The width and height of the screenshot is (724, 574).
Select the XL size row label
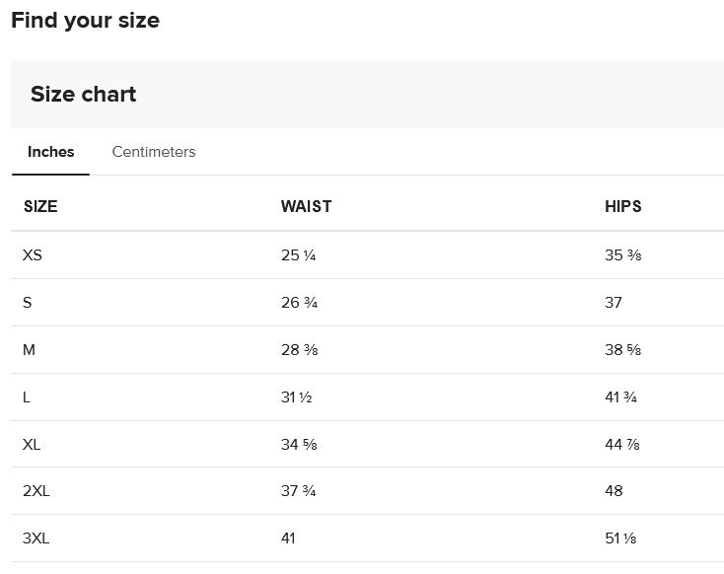32,445
